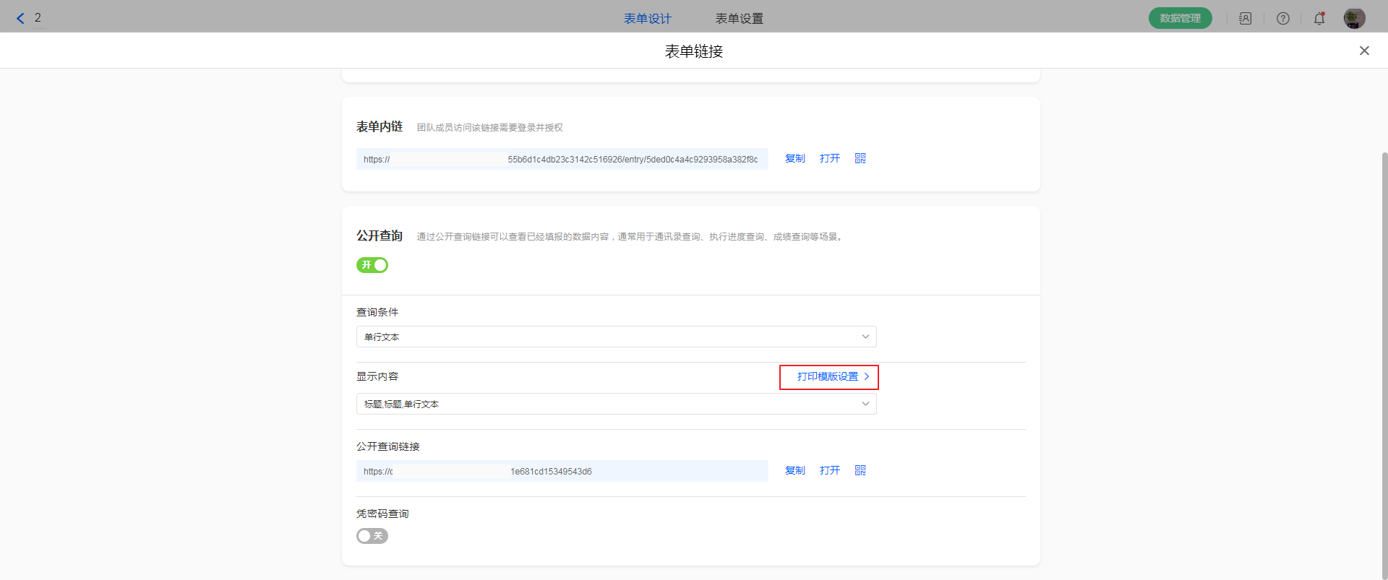The height and width of the screenshot is (580, 1388).
Task: Click the 数据管理 button
Action: point(1180,19)
